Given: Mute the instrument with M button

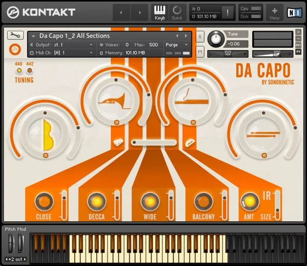Looking at the screenshot, I should pyautogui.click(x=200, y=52).
